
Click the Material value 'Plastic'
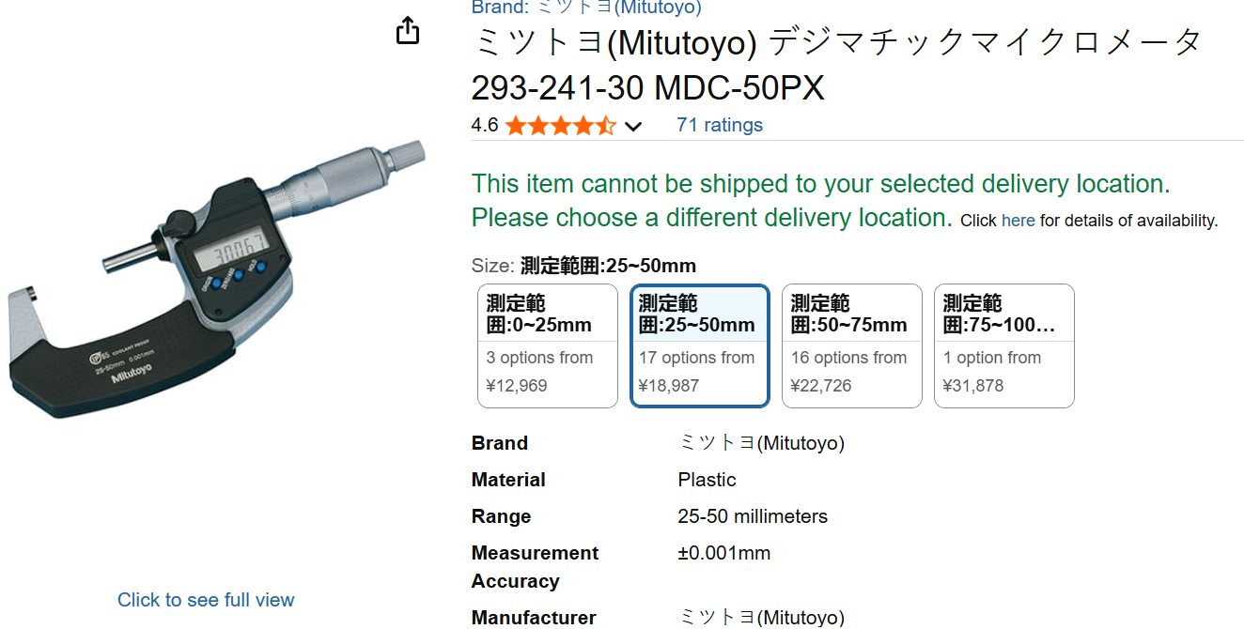[x=707, y=480]
